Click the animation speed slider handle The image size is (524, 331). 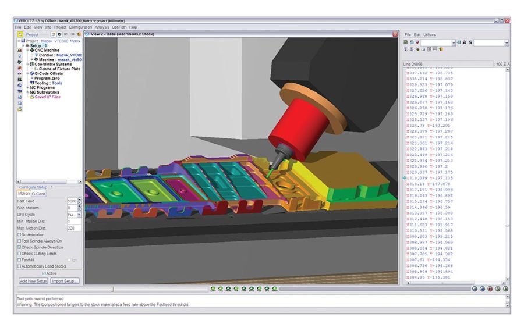[112, 289]
